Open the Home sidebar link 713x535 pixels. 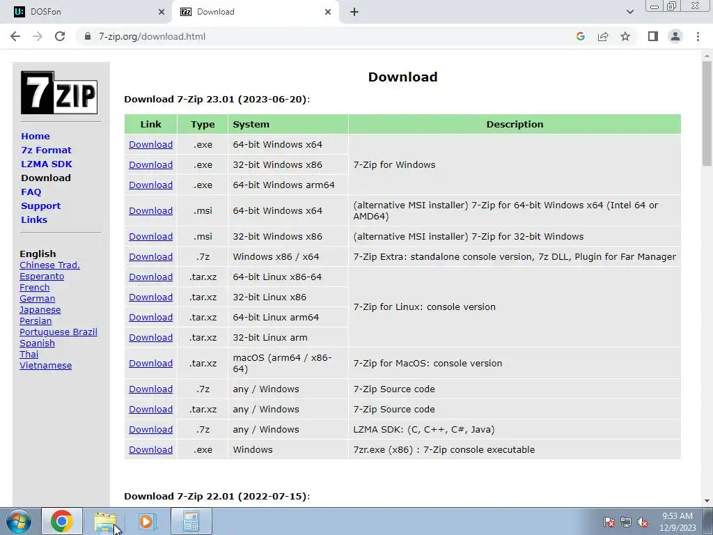click(36, 136)
